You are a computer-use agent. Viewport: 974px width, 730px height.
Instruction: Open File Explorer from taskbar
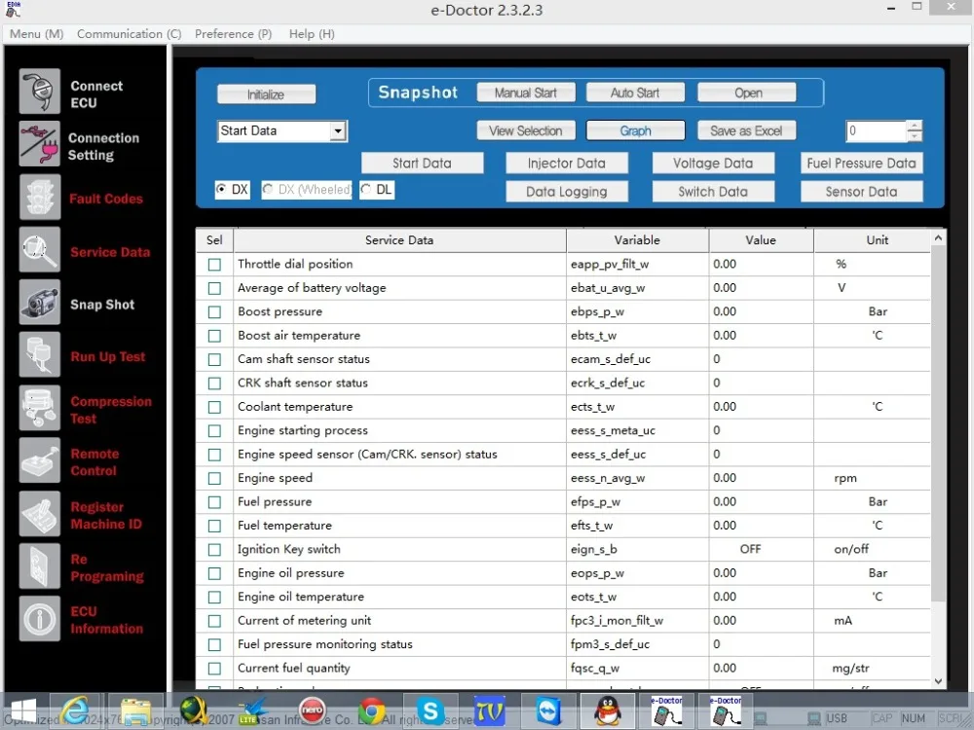coord(135,712)
